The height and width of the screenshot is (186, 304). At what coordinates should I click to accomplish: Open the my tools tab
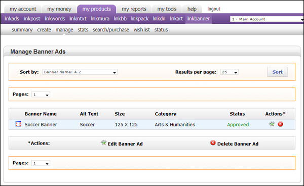[167, 9]
